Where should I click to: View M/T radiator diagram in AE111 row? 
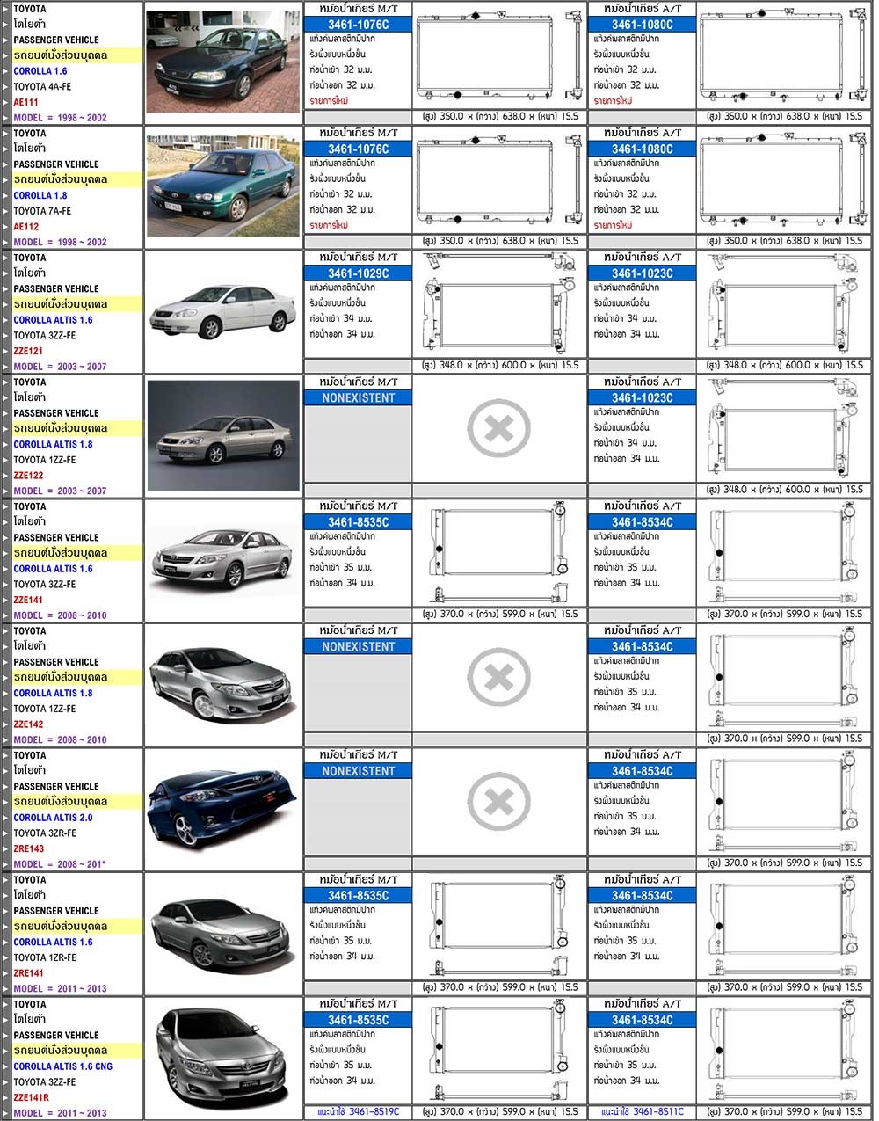coord(499,56)
